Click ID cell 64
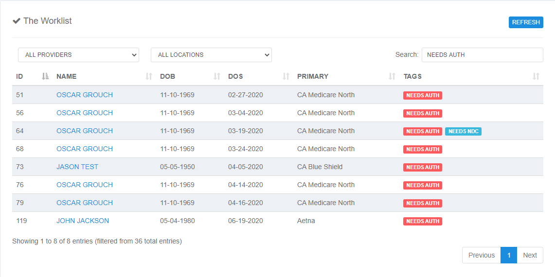 [20, 131]
